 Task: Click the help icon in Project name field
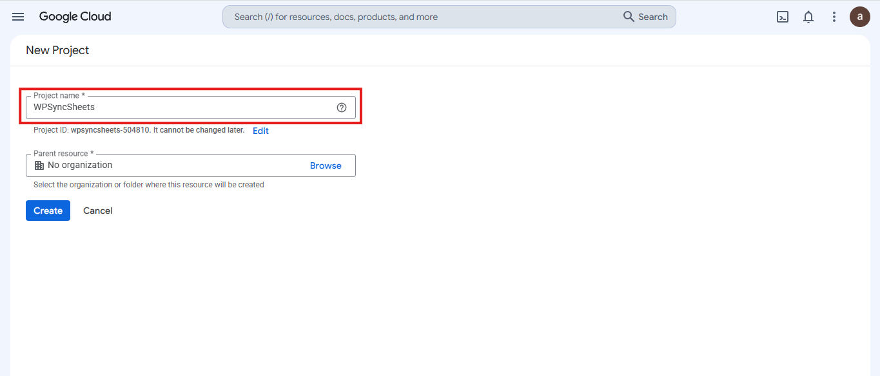click(342, 108)
